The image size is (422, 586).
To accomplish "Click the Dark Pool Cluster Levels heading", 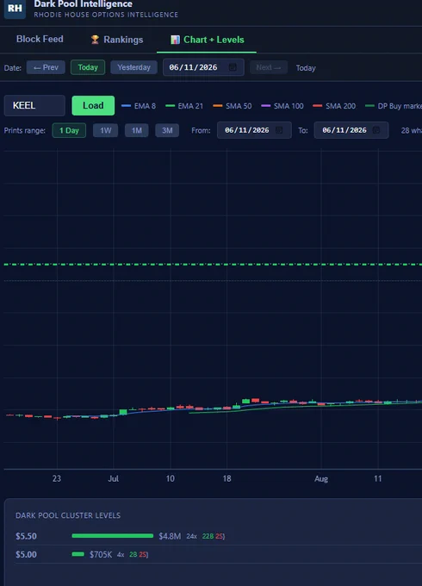I will coord(68,515).
